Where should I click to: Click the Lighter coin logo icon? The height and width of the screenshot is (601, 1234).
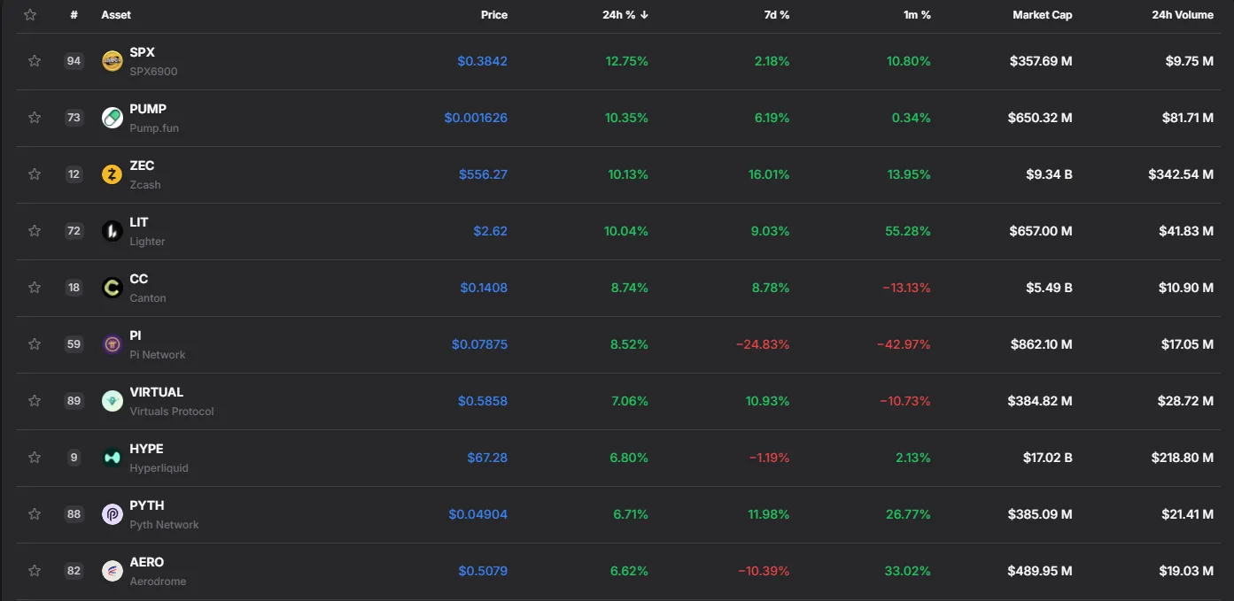(x=113, y=231)
